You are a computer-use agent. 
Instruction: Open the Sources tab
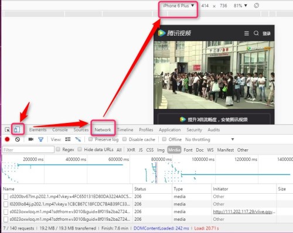click(x=81, y=130)
